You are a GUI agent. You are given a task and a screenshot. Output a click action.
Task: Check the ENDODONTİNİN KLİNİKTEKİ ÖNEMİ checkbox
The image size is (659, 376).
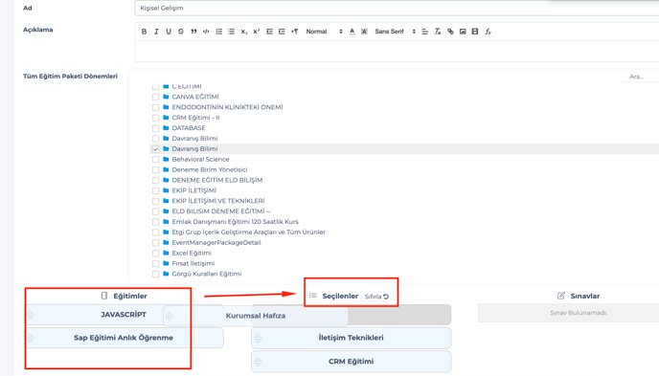(155, 107)
